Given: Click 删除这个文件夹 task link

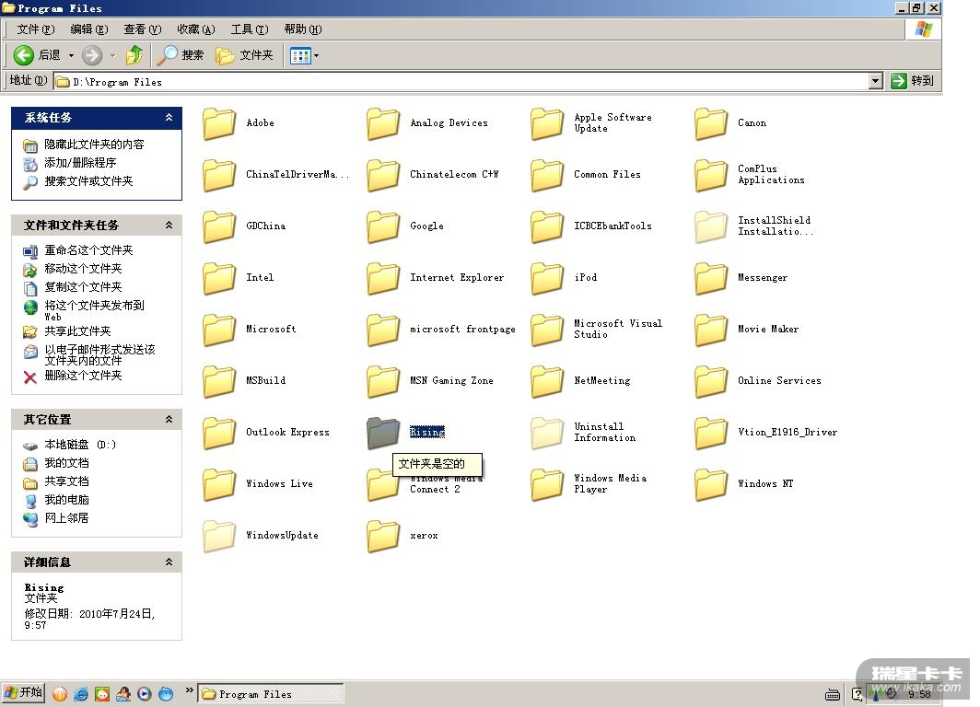Looking at the screenshot, I should coord(83,376).
